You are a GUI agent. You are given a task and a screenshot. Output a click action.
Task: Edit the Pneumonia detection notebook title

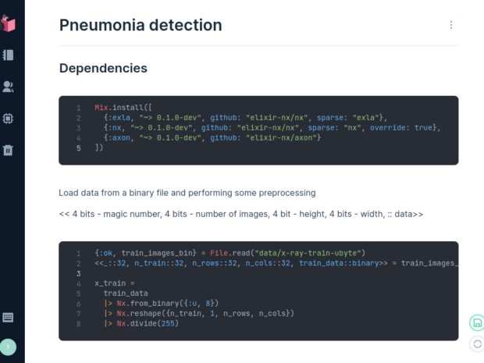pyautogui.click(x=141, y=25)
